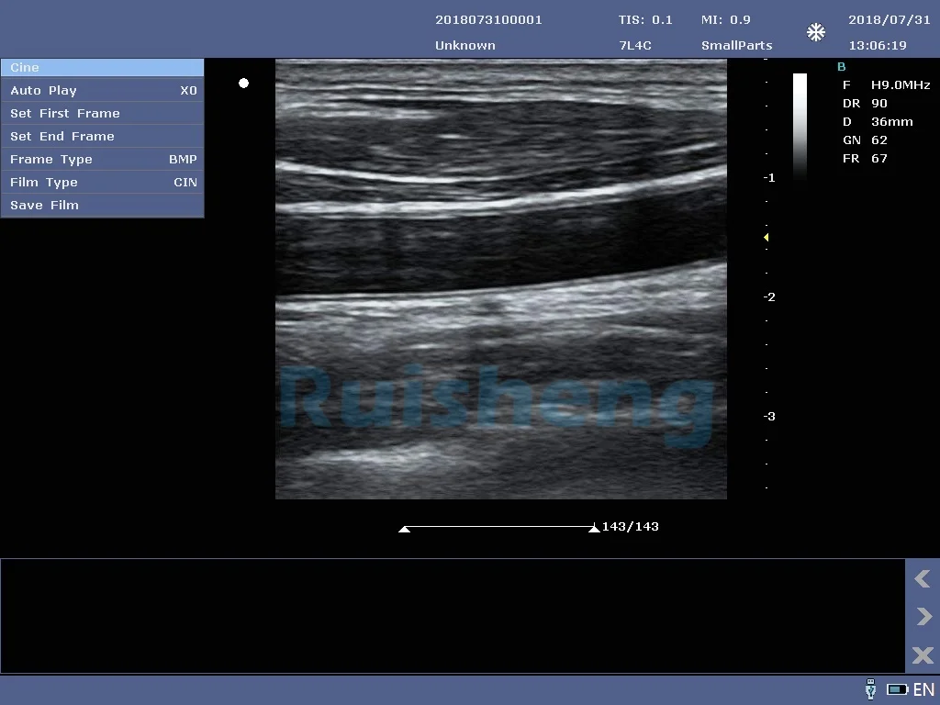Image resolution: width=940 pixels, height=705 pixels.
Task: Click the gain value 62
Action: click(878, 140)
